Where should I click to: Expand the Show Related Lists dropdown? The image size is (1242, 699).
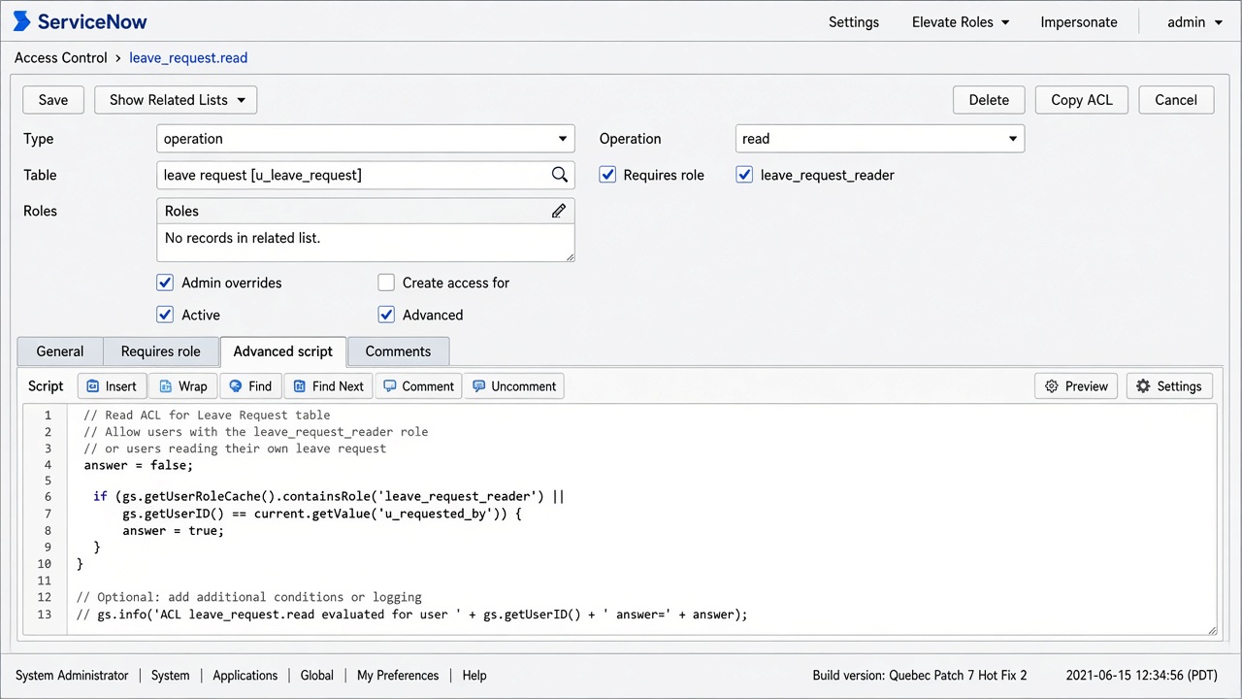click(x=176, y=100)
